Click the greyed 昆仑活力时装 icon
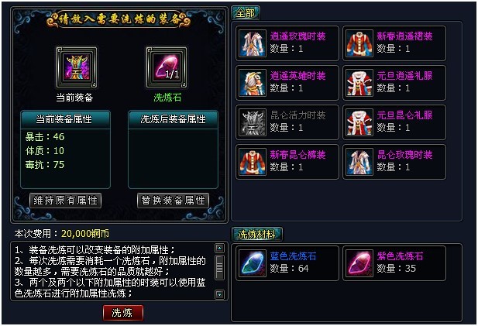The width and height of the screenshot is (478, 326). click(x=253, y=122)
